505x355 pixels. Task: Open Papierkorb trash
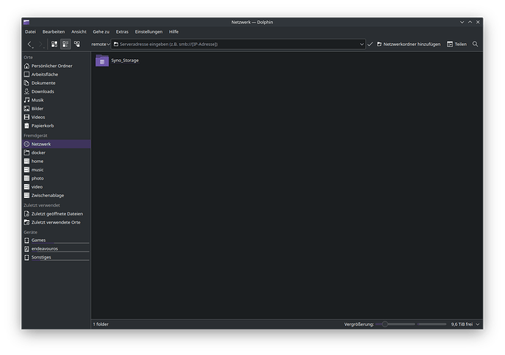[56, 126]
